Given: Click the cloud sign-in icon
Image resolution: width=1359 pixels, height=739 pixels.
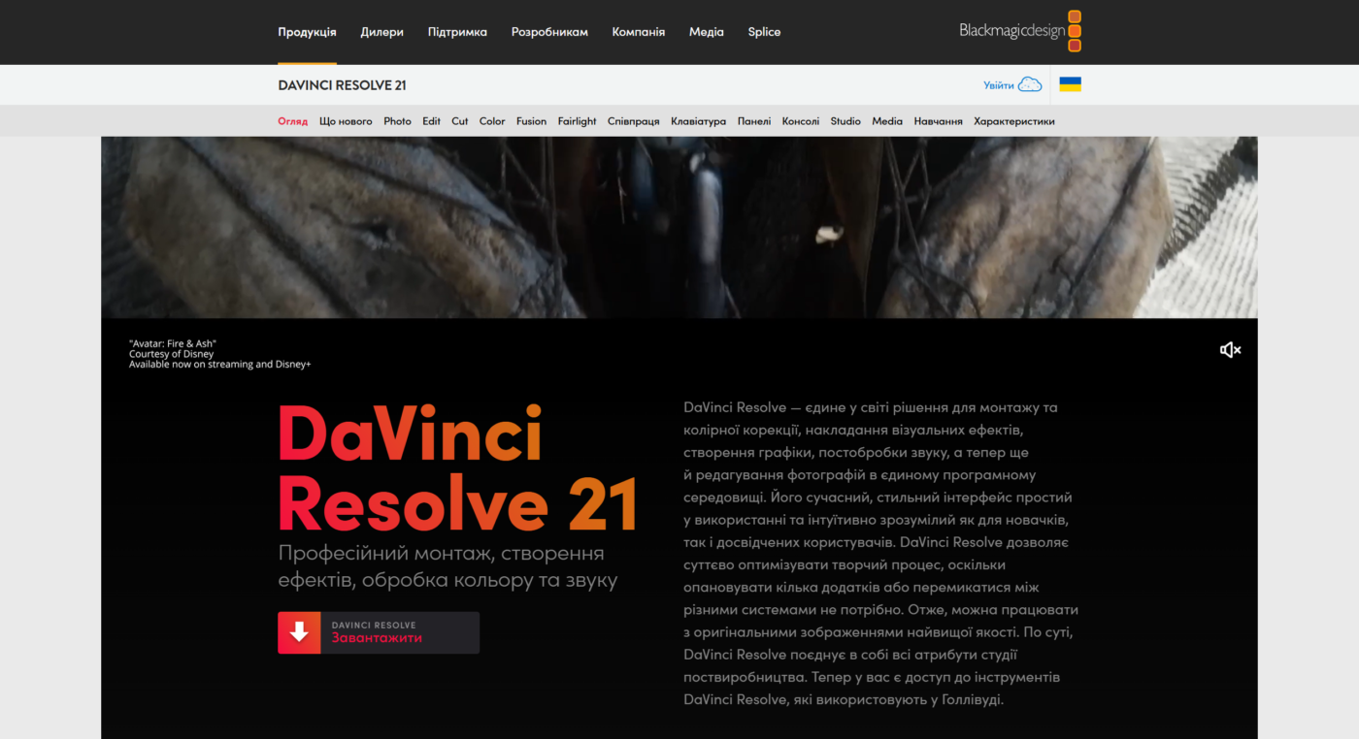Looking at the screenshot, I should pyautogui.click(x=1030, y=84).
